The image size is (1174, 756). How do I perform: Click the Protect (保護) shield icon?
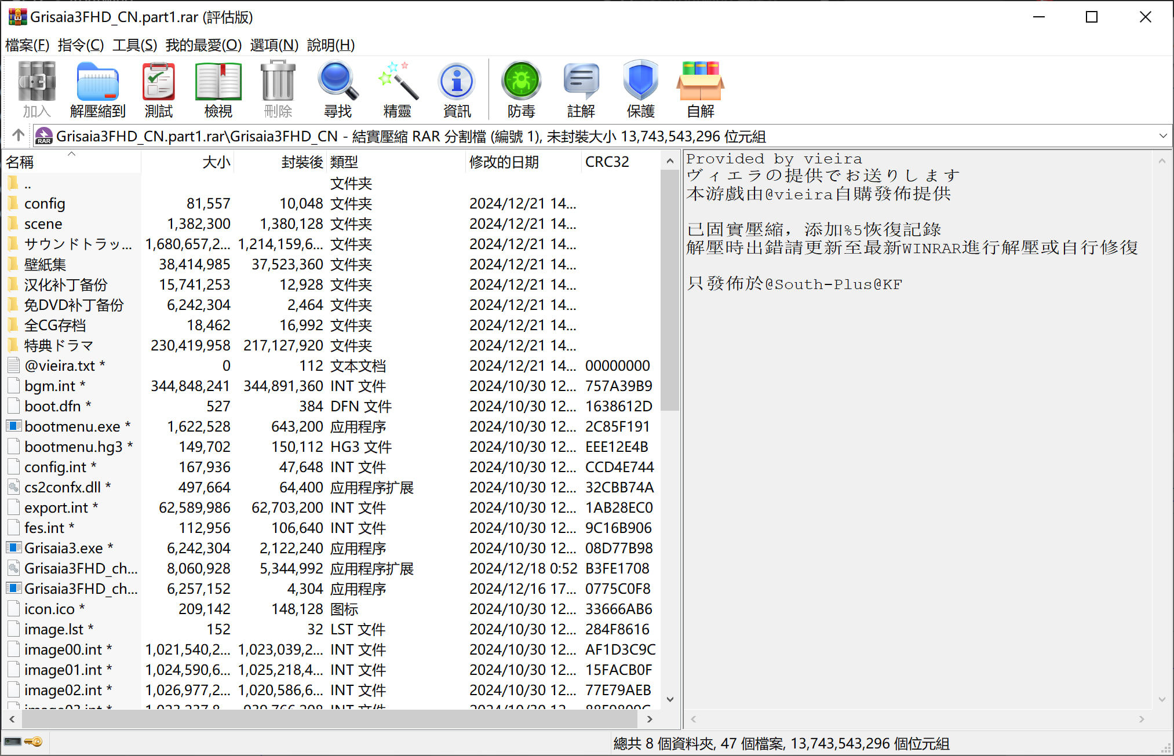pos(640,89)
